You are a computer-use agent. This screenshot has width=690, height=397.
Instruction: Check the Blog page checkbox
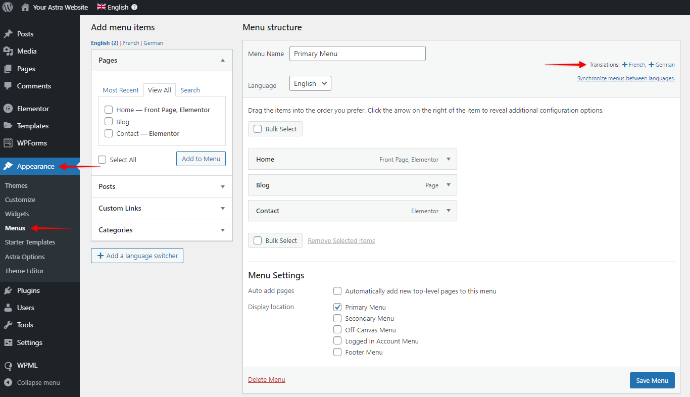(109, 122)
